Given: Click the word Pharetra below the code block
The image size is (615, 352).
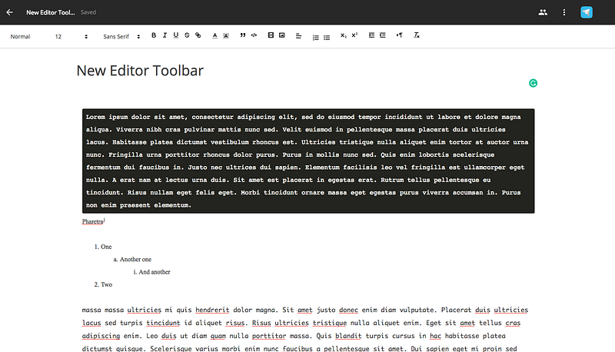Looking at the screenshot, I should (92, 222).
